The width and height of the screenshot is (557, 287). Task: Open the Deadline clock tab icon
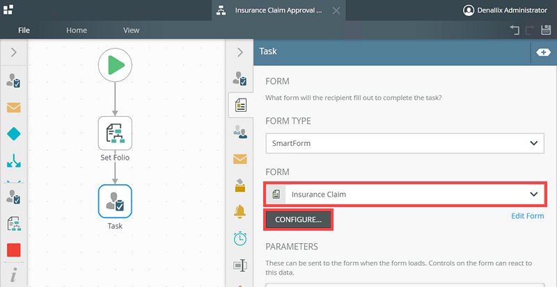coord(240,238)
